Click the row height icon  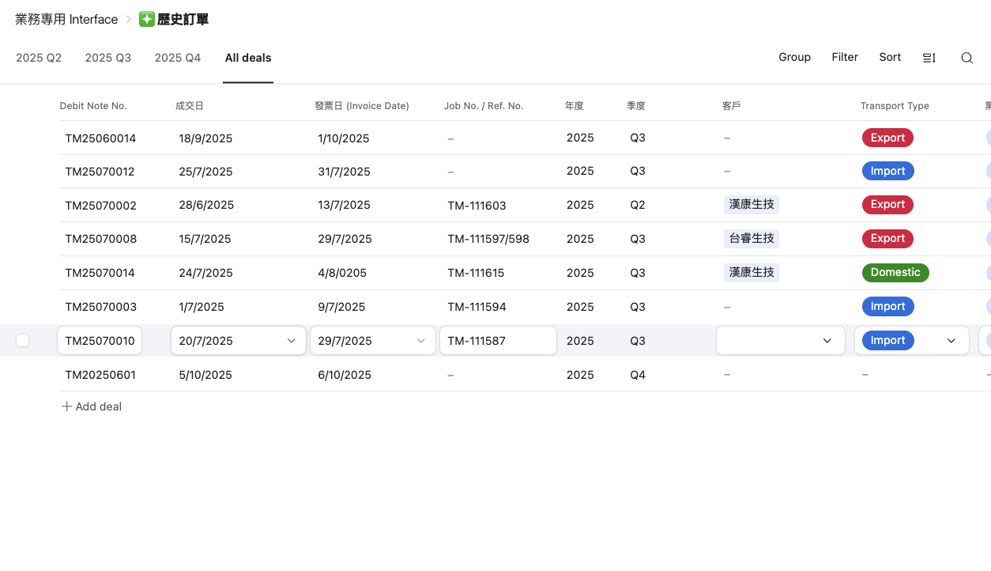929,58
